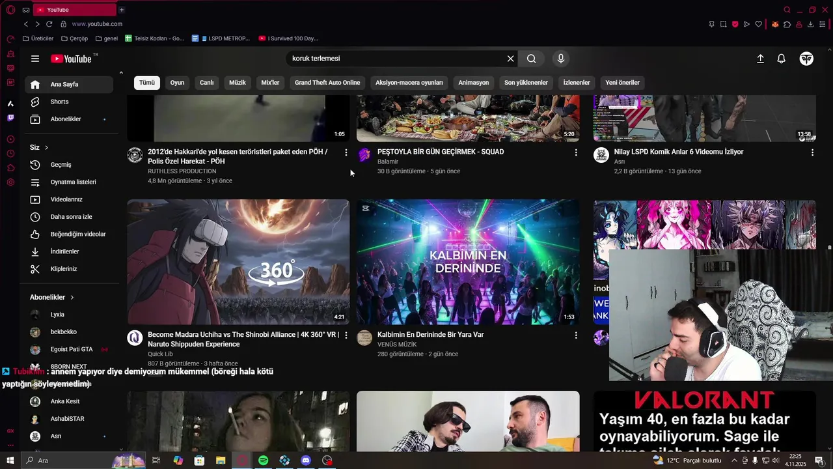Viewport: 833px width, 469px height.
Task: Open Quick Lib channel link
Action: [x=160, y=354]
